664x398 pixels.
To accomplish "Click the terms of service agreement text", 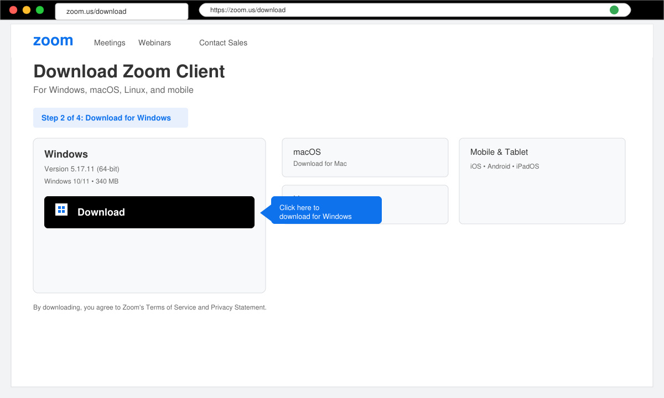I will 150,307.
